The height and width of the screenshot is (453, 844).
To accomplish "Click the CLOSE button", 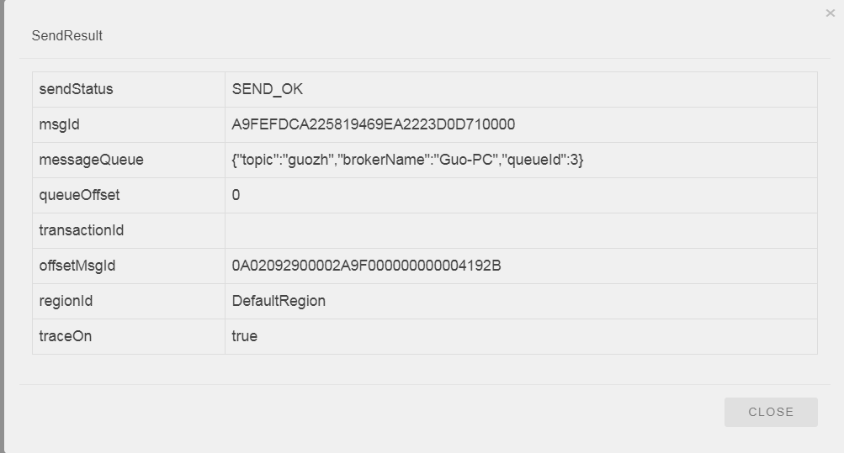I will (771, 412).
